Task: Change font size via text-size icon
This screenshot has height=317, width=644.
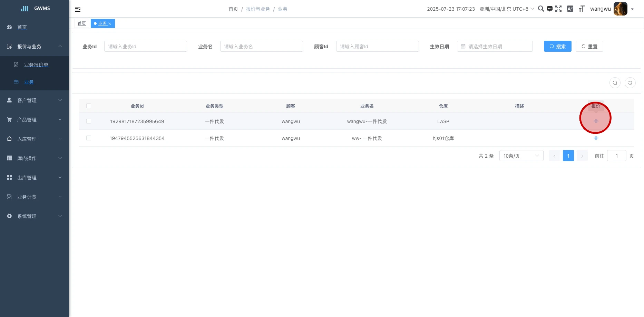Action: point(582,9)
